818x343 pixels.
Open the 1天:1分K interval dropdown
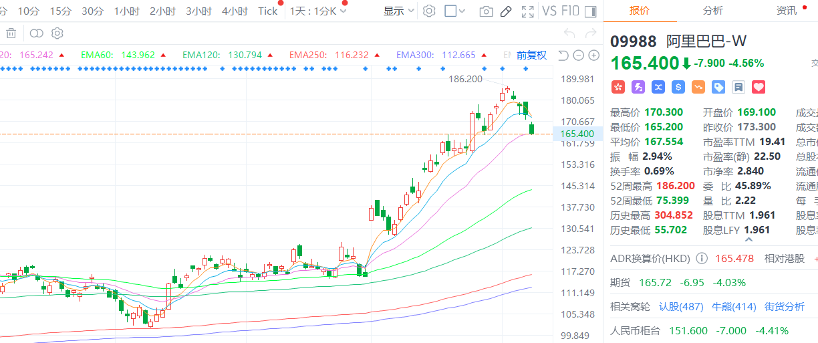point(318,11)
